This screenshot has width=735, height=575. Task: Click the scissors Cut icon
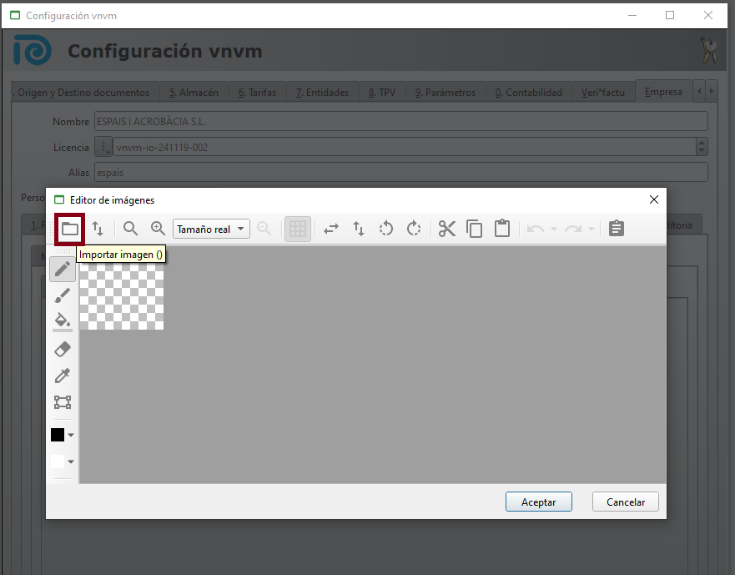click(x=447, y=229)
